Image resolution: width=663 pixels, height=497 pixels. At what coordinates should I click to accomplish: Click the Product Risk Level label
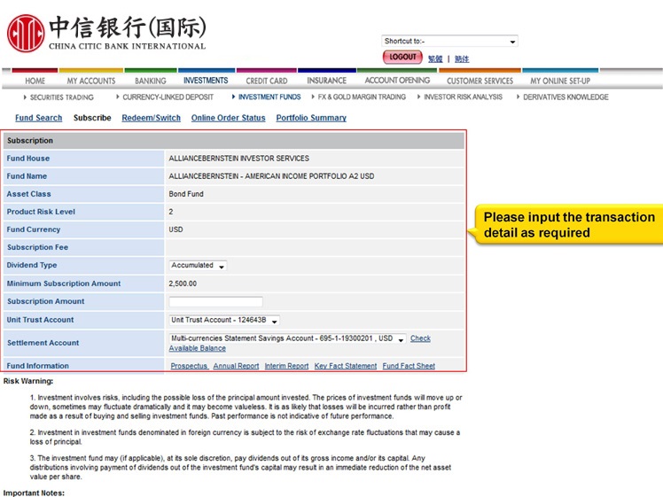click(41, 212)
